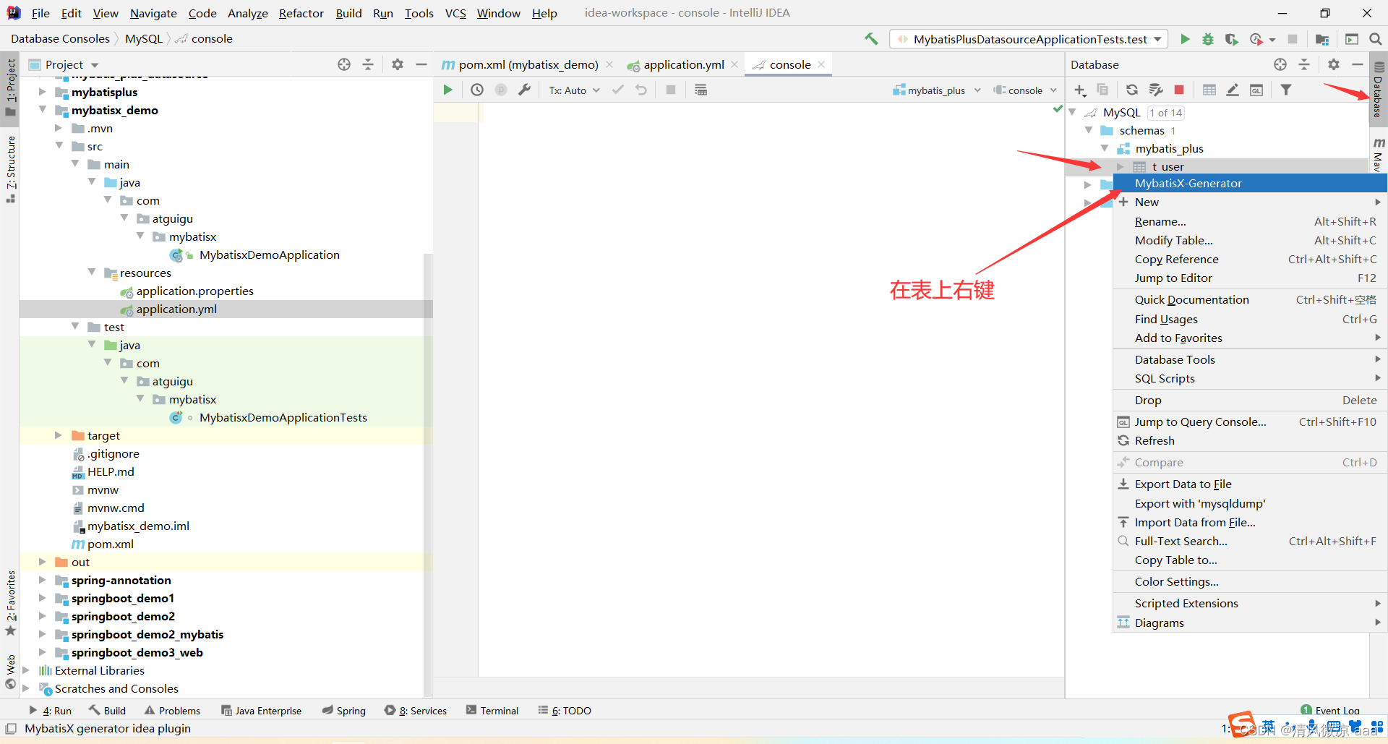Choose Jump to Query Console option

point(1200,422)
